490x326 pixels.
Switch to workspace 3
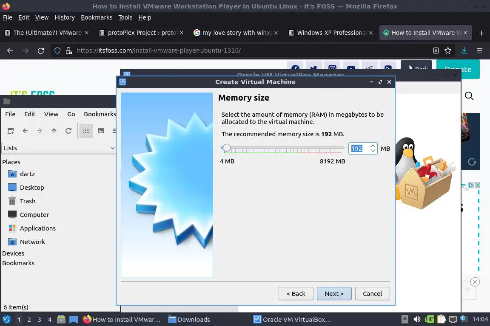tap(40, 320)
